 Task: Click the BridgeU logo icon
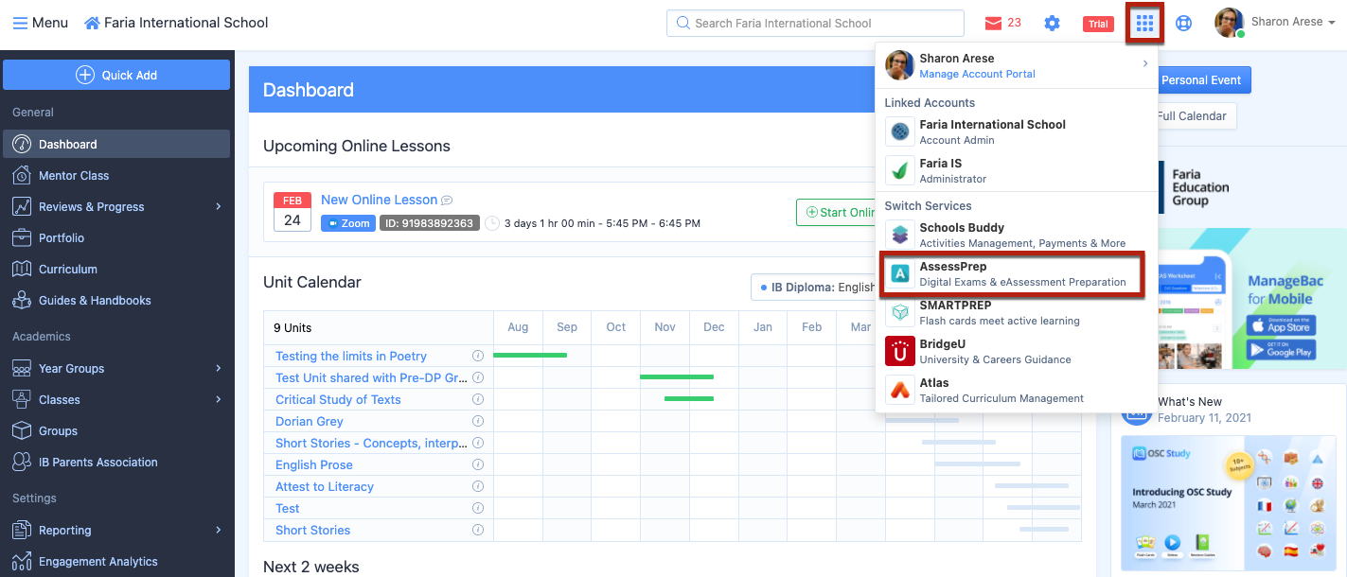(x=899, y=351)
